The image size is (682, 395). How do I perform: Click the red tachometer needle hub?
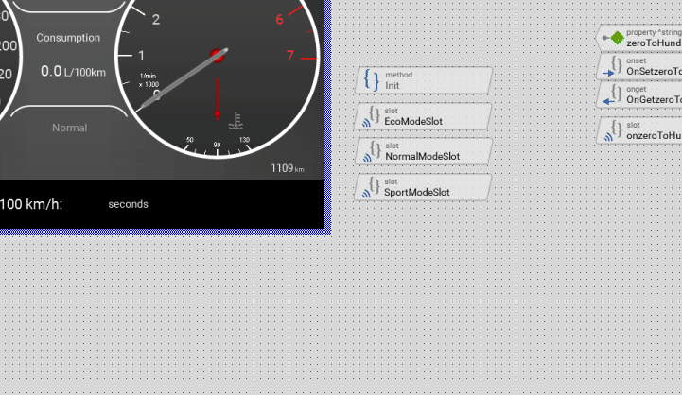pyautogui.click(x=218, y=56)
